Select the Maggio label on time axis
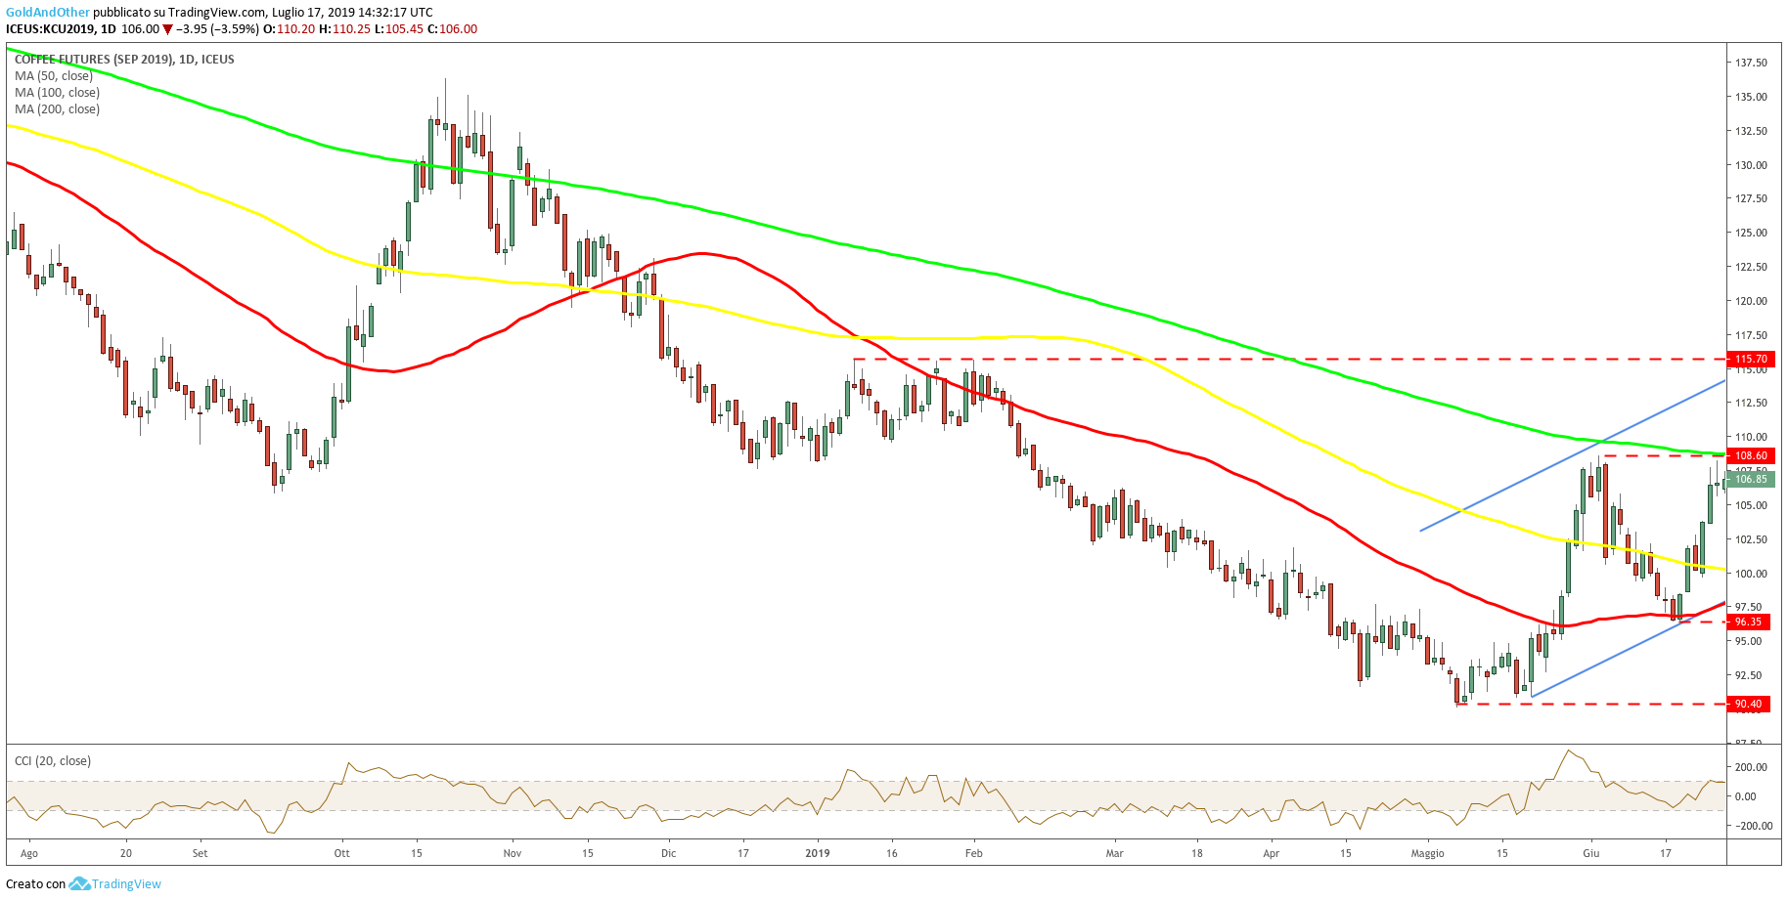This screenshot has height=901, width=1788. click(x=1428, y=854)
